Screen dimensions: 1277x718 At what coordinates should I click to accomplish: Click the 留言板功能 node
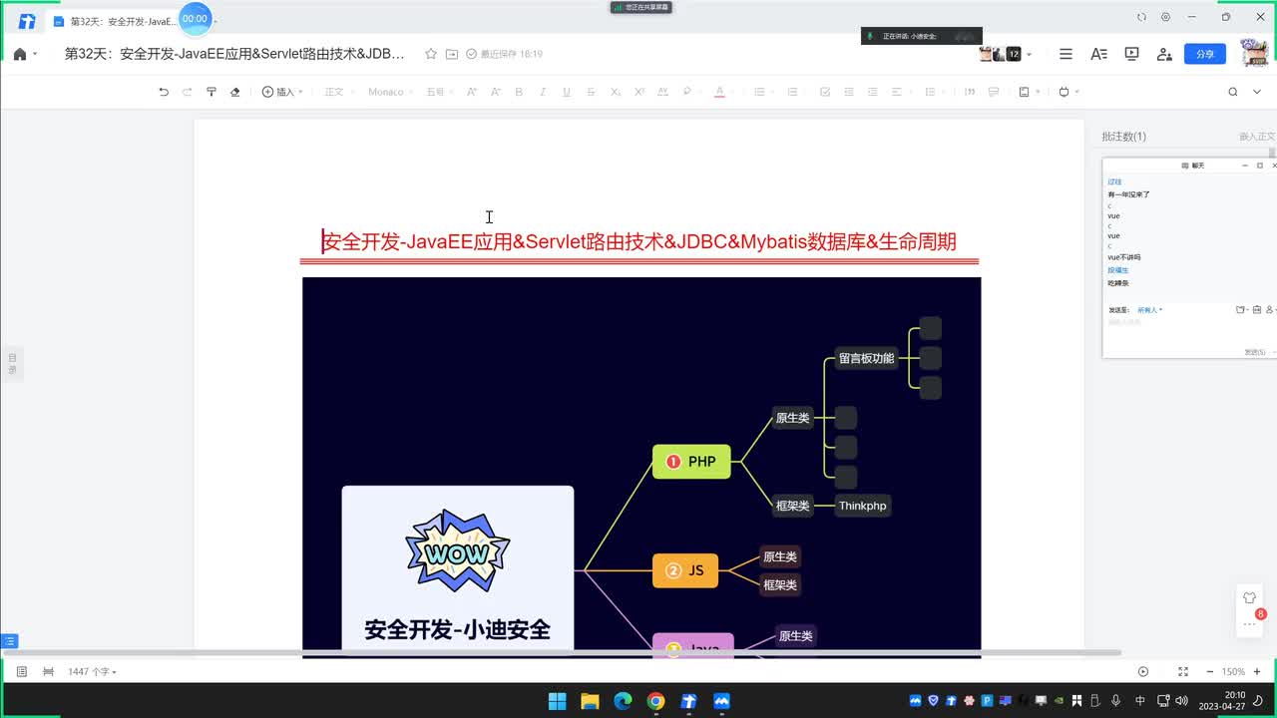click(866, 358)
